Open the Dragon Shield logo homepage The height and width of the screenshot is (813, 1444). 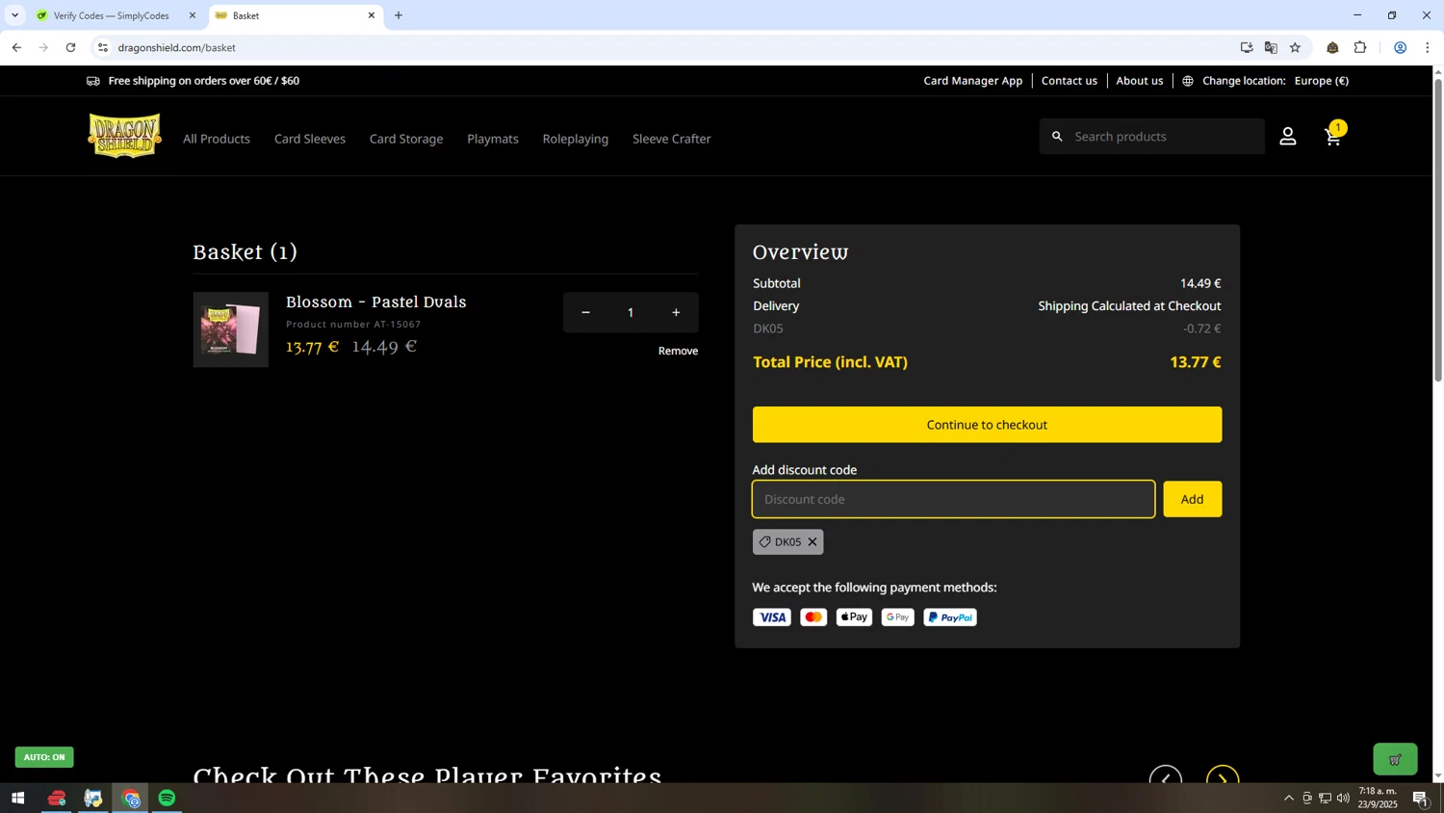pyautogui.click(x=124, y=135)
